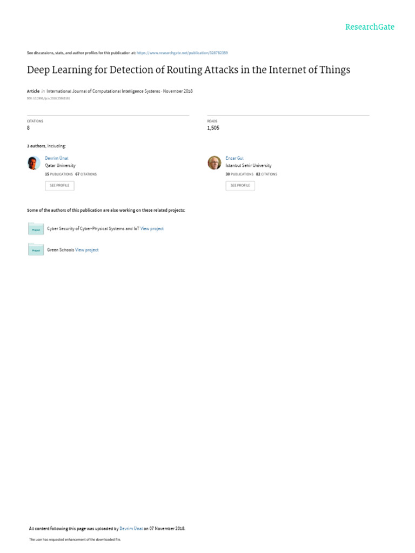
Task: Open Devrim Ünal's profile photo
Action: coord(34,163)
